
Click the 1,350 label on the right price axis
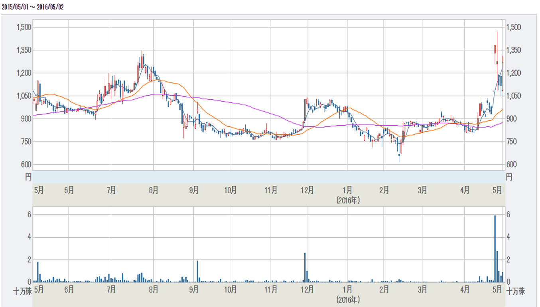[514, 50]
